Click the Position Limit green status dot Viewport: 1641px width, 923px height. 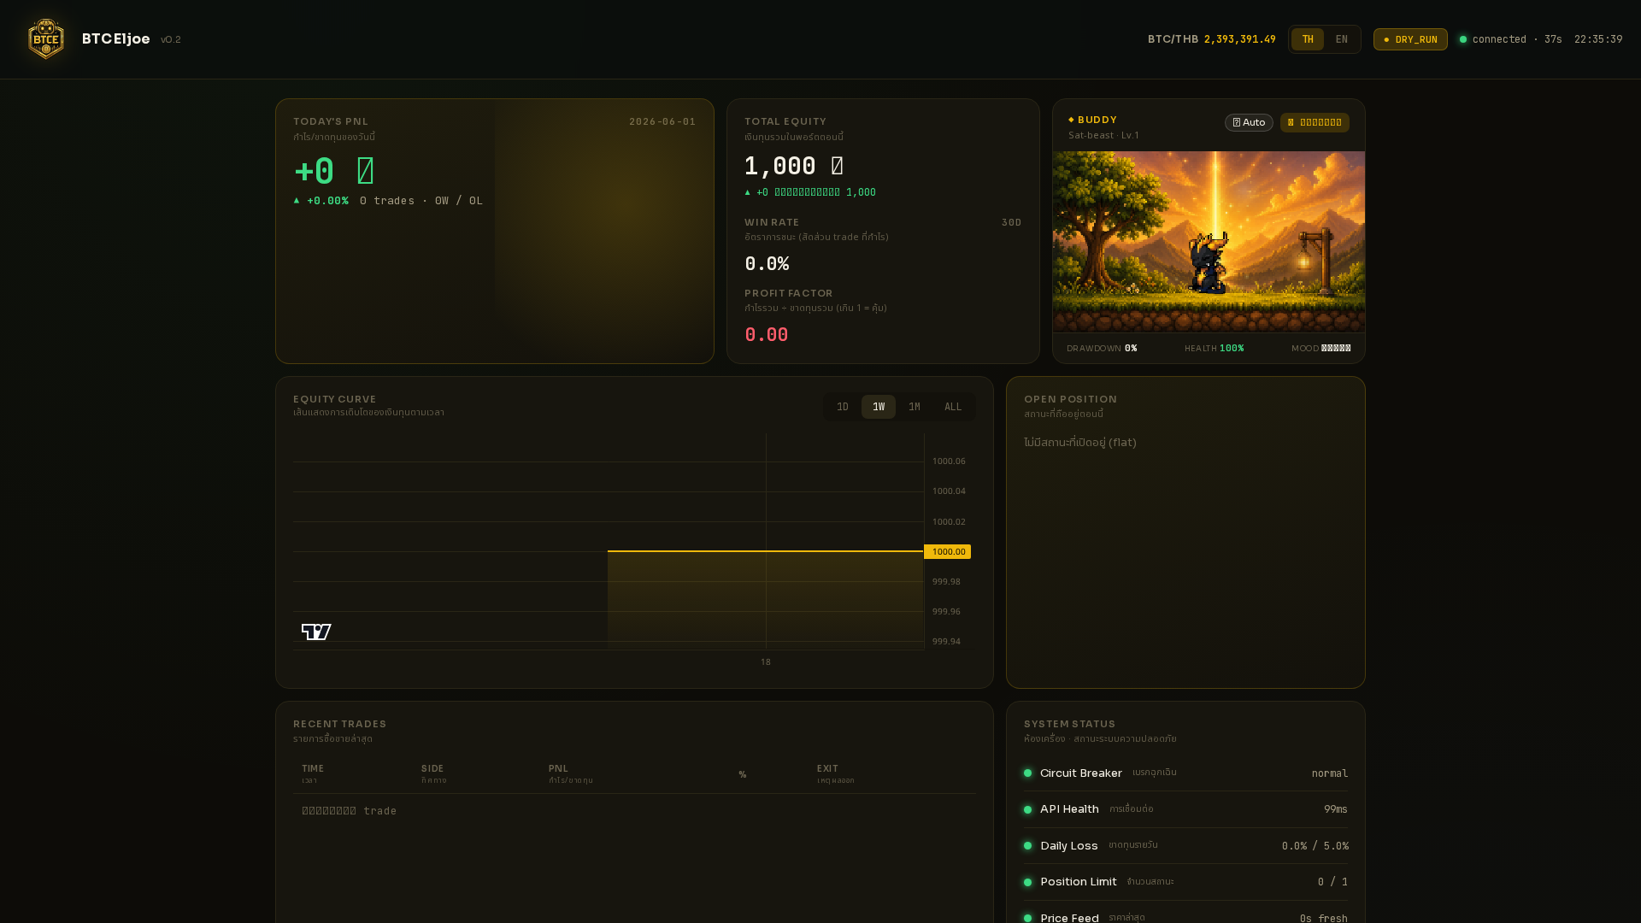[1027, 882]
